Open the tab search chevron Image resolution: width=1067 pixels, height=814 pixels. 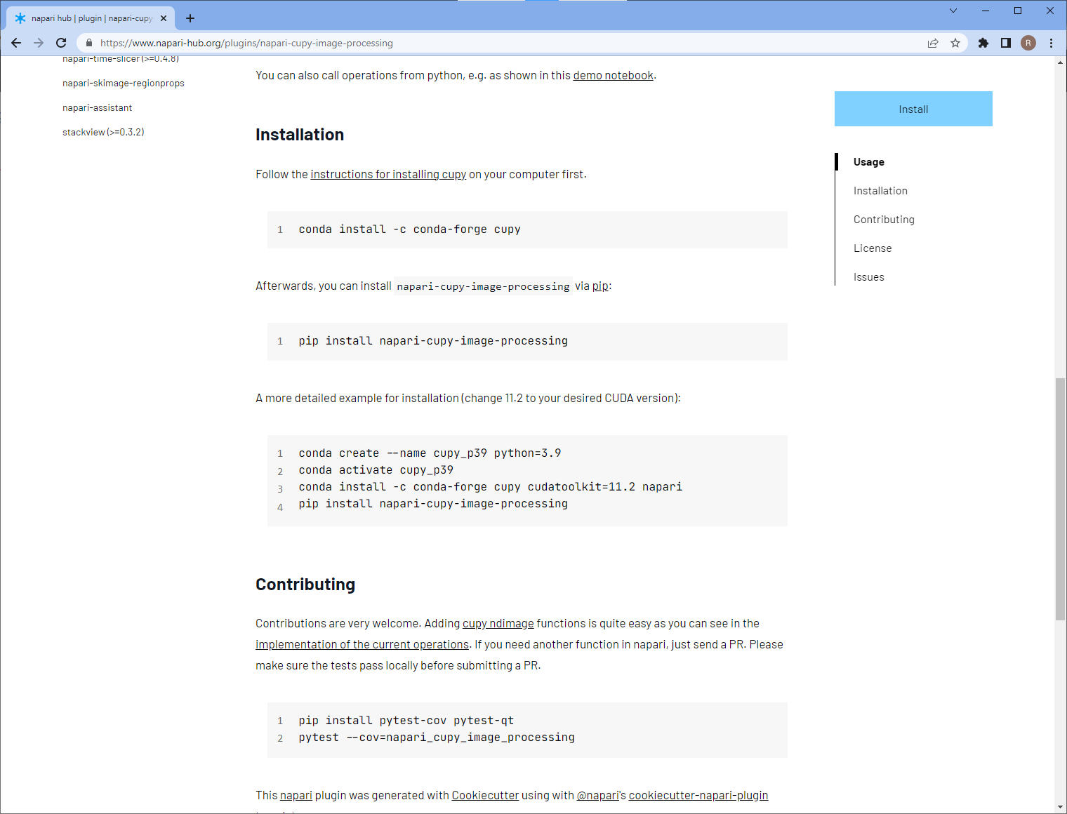(953, 11)
